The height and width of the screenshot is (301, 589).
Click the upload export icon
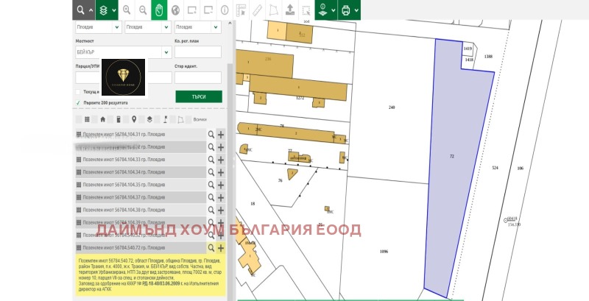click(290, 10)
